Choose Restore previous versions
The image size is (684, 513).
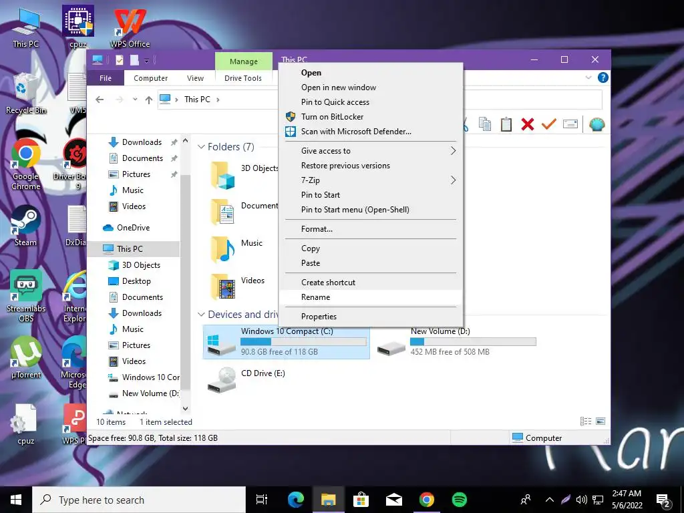click(370, 166)
